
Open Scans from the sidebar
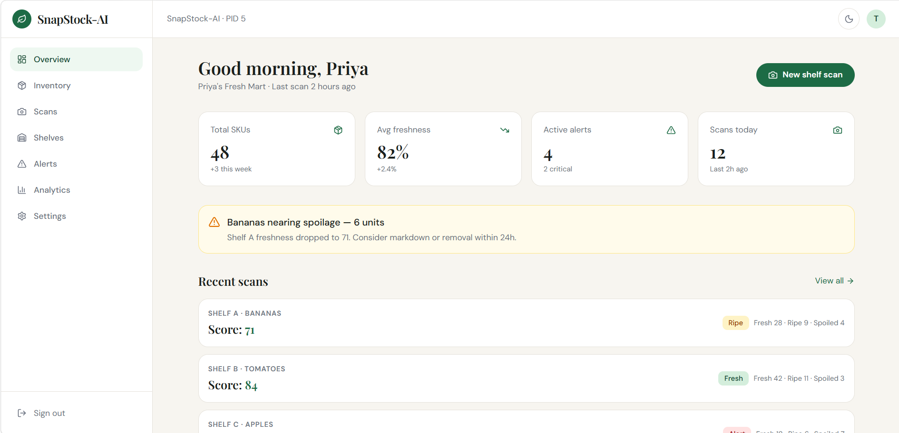coord(76,112)
